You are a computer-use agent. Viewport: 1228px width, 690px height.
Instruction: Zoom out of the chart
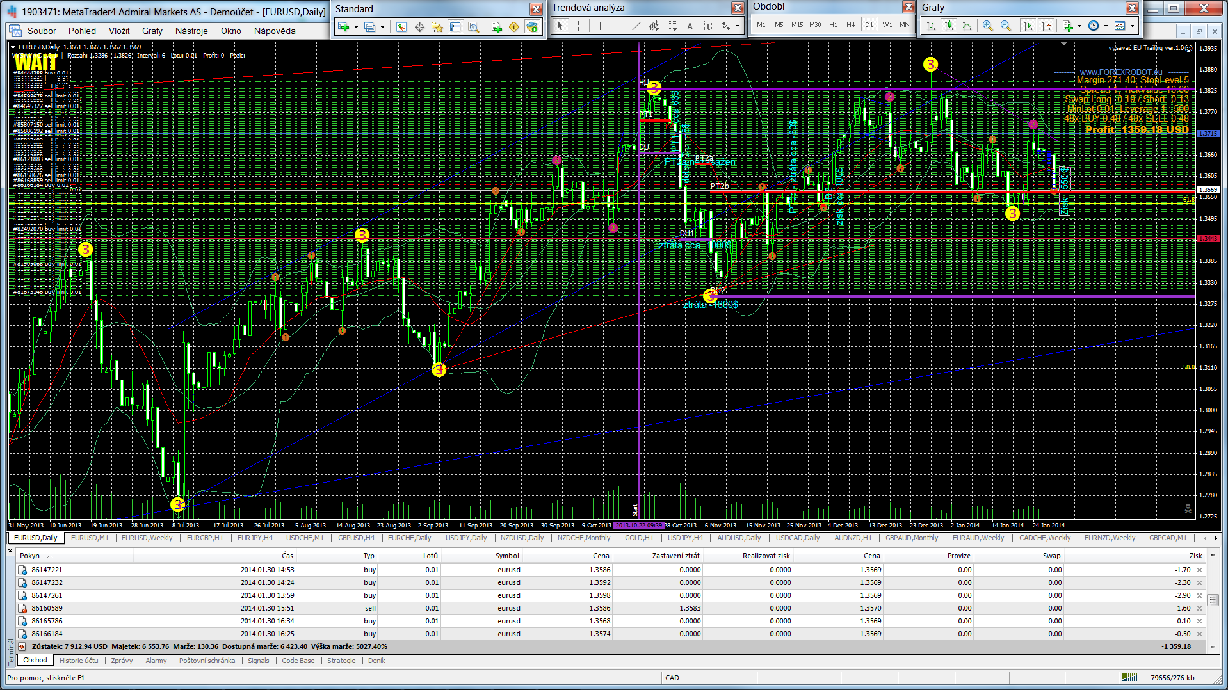tap(1006, 26)
